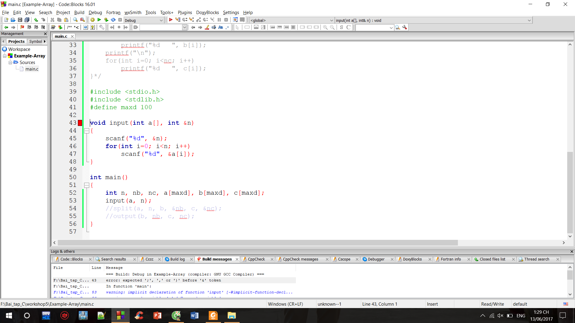Viewport: 575px width, 323px height.
Task: Open the Debug build target dropdown
Action: 161,20
